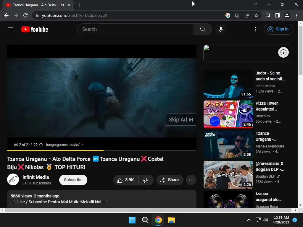Click Chrome in the taskbar
This screenshot has height=227, width=303.
[158, 220]
